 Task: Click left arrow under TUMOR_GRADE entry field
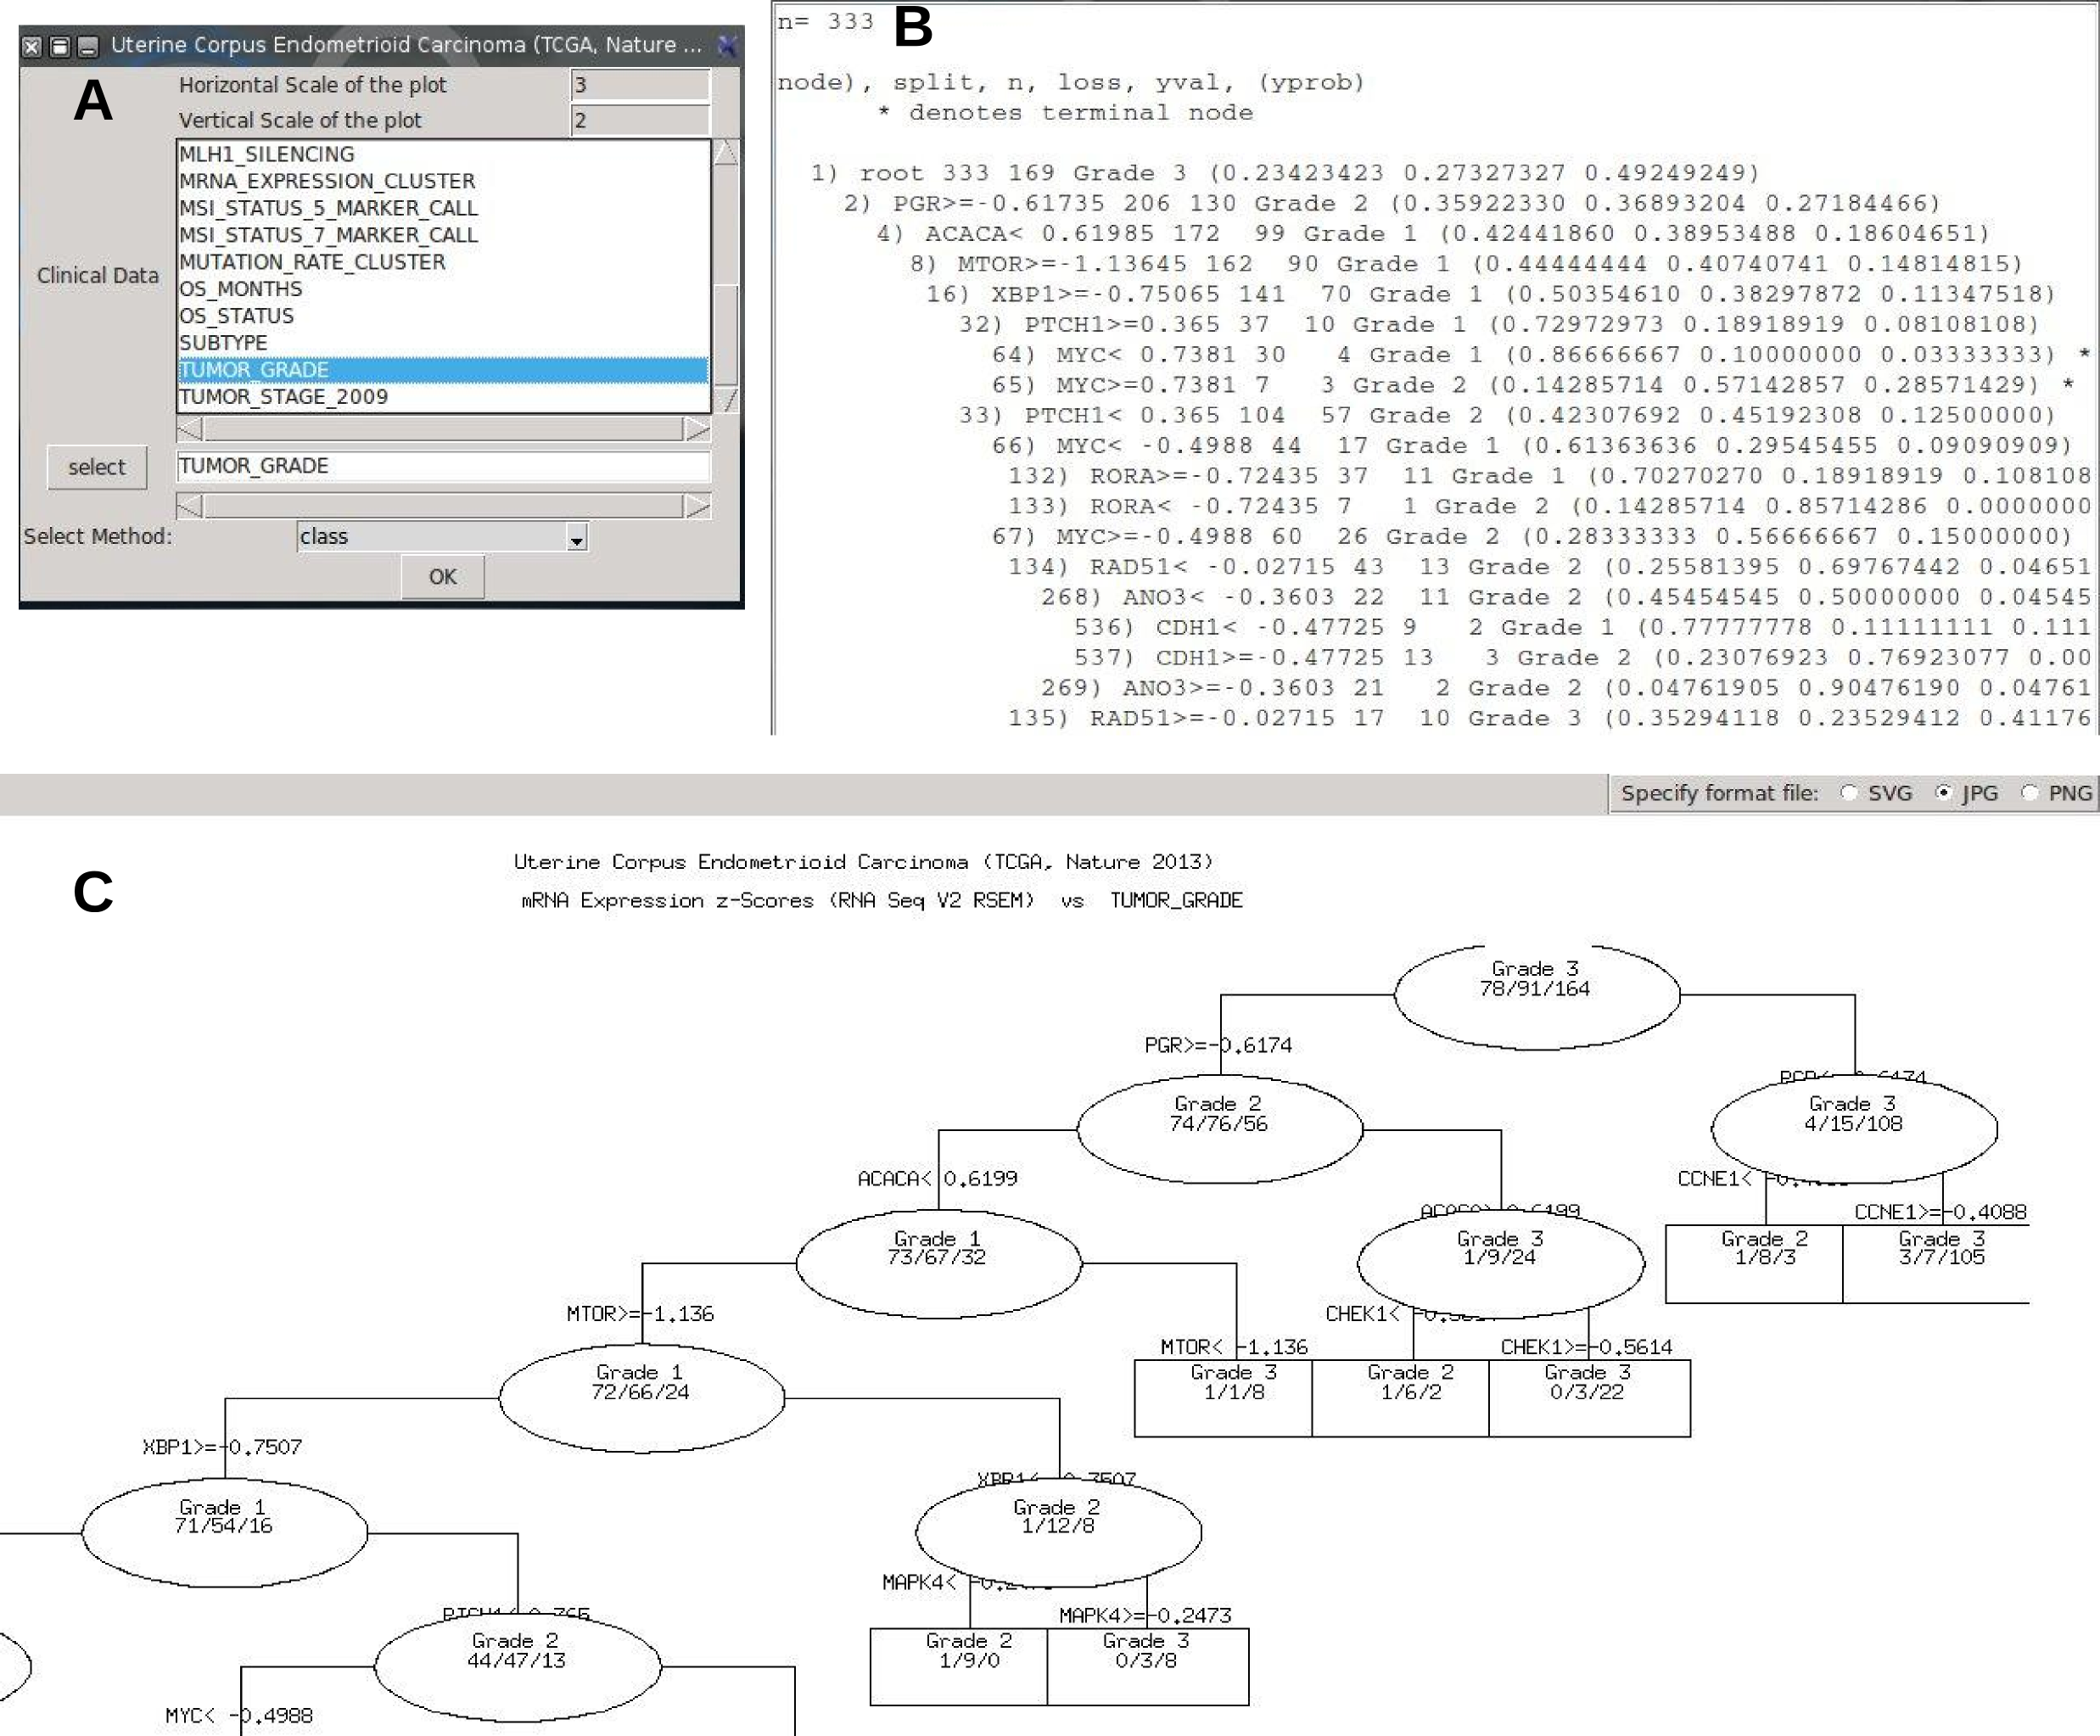click(189, 506)
